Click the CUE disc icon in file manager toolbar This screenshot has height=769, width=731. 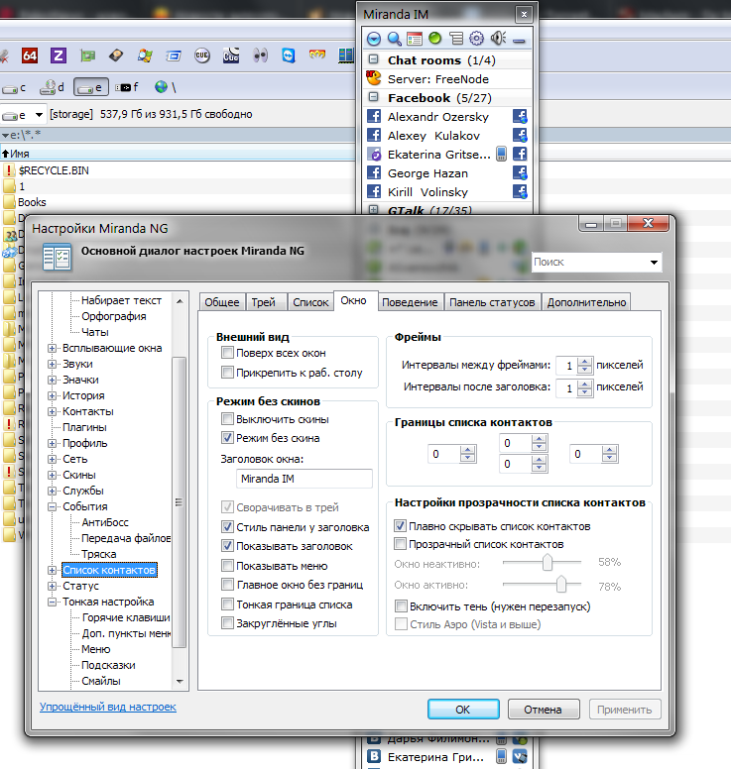201,55
